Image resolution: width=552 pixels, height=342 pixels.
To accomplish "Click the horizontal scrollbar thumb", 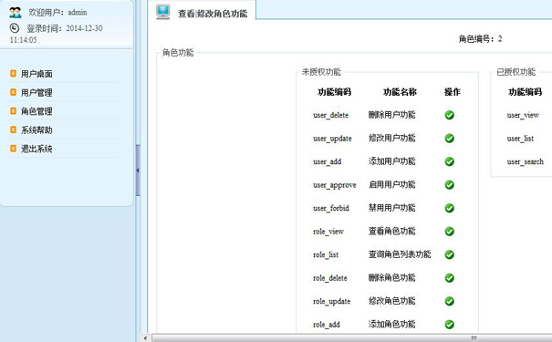I will [352, 338].
